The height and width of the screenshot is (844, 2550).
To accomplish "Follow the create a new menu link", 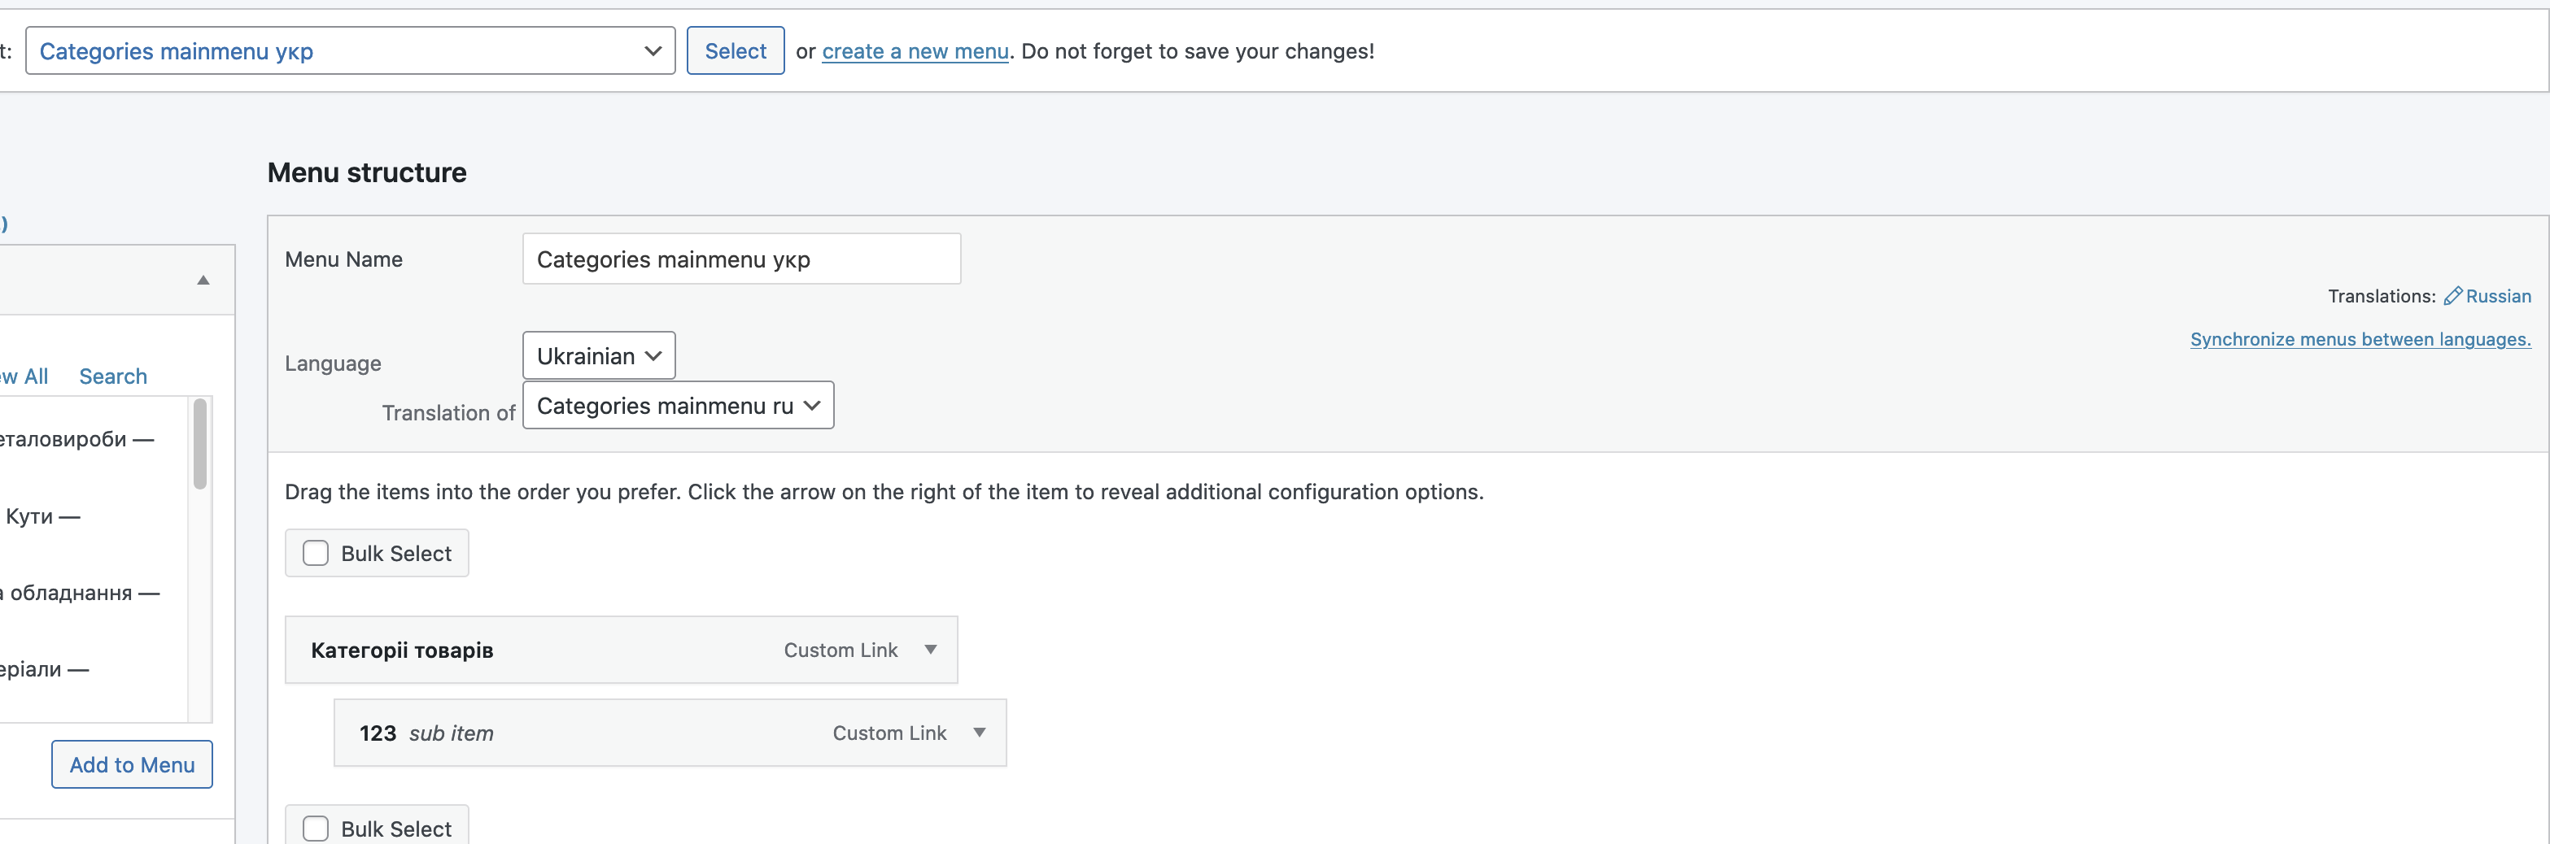I will point(915,51).
